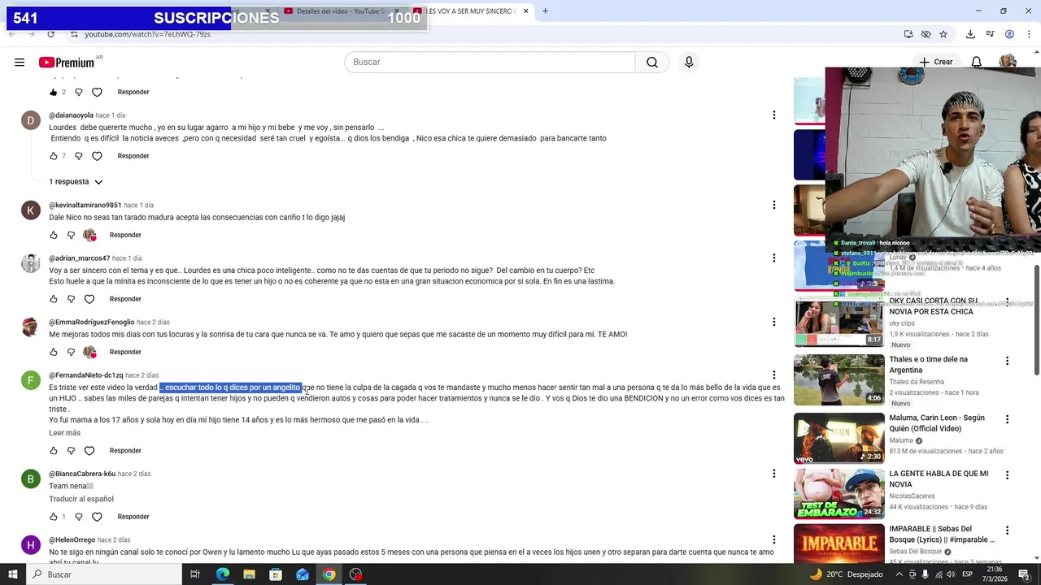Open Google Chrome from taskbar
1041x585 pixels.
329,574
